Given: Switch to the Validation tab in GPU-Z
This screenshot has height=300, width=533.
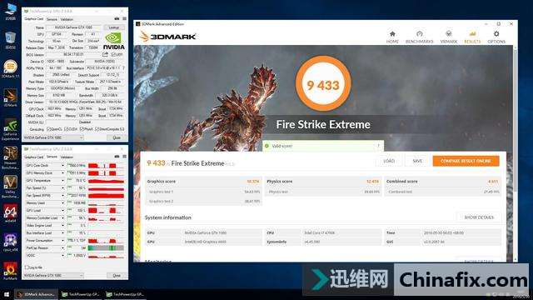Looking at the screenshot, I should (67, 19).
